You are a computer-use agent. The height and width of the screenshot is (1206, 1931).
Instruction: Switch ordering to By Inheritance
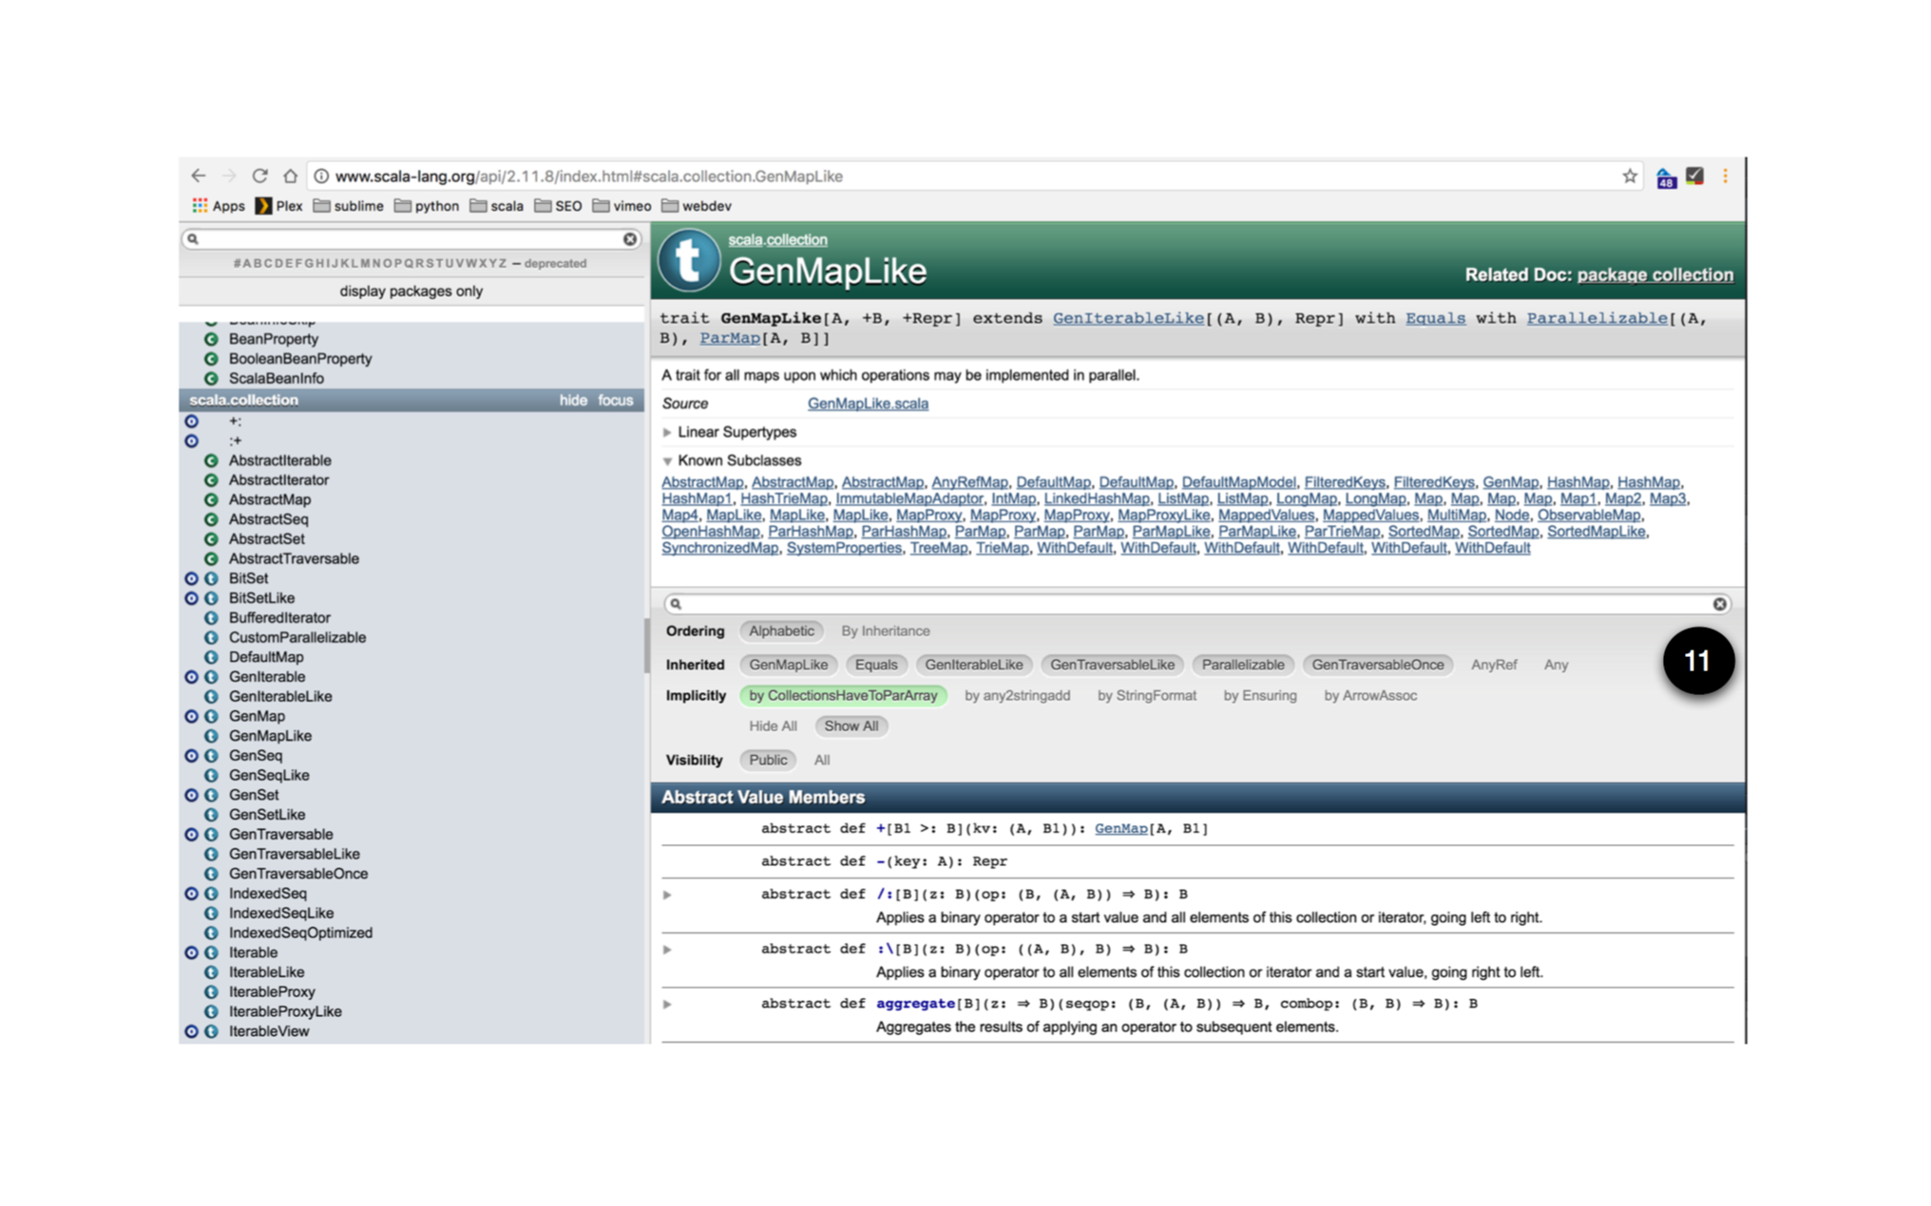coord(885,631)
